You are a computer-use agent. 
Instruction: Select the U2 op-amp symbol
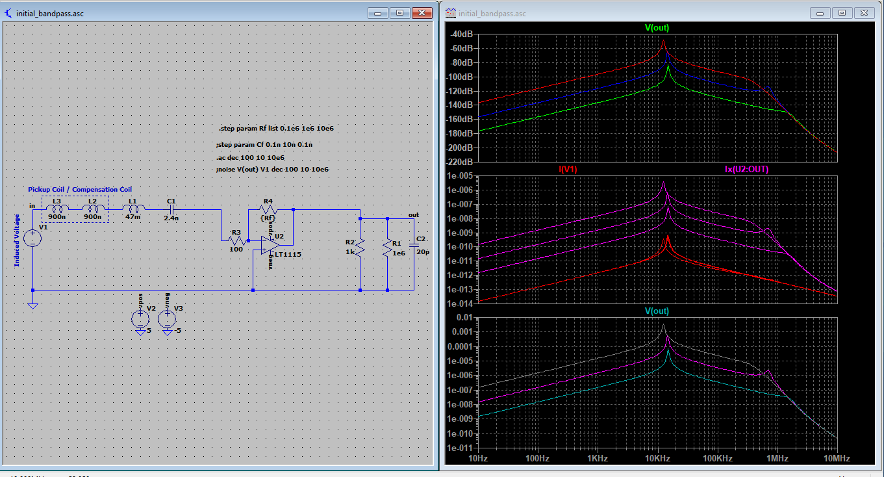pyautogui.click(x=271, y=244)
